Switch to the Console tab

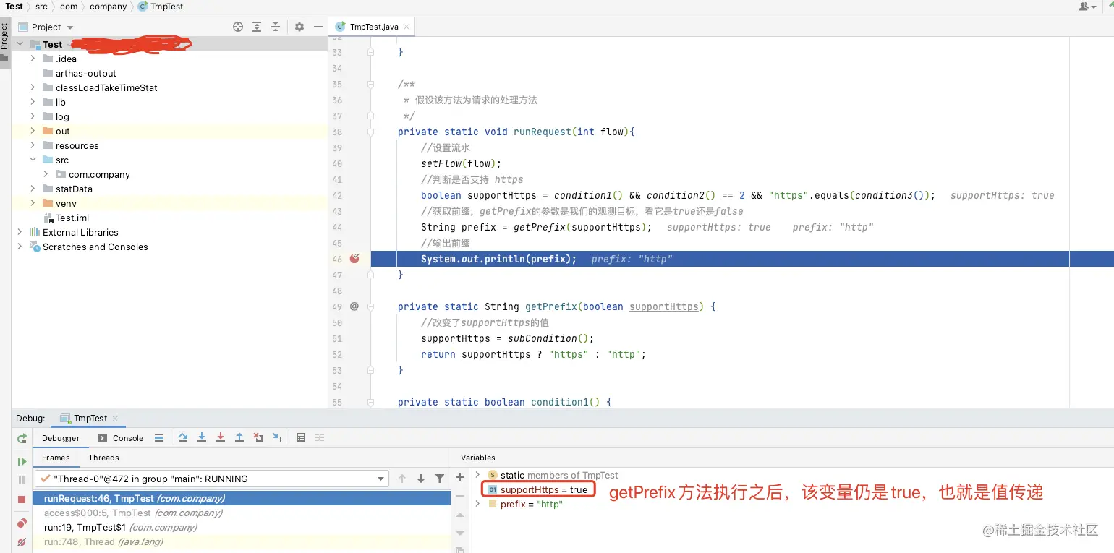[121, 438]
